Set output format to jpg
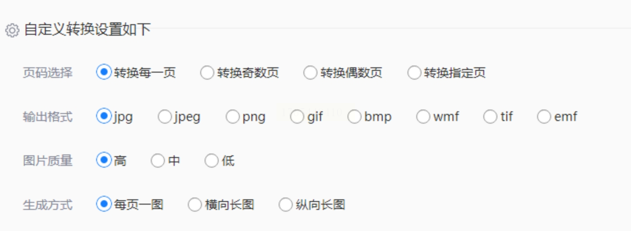 point(104,117)
